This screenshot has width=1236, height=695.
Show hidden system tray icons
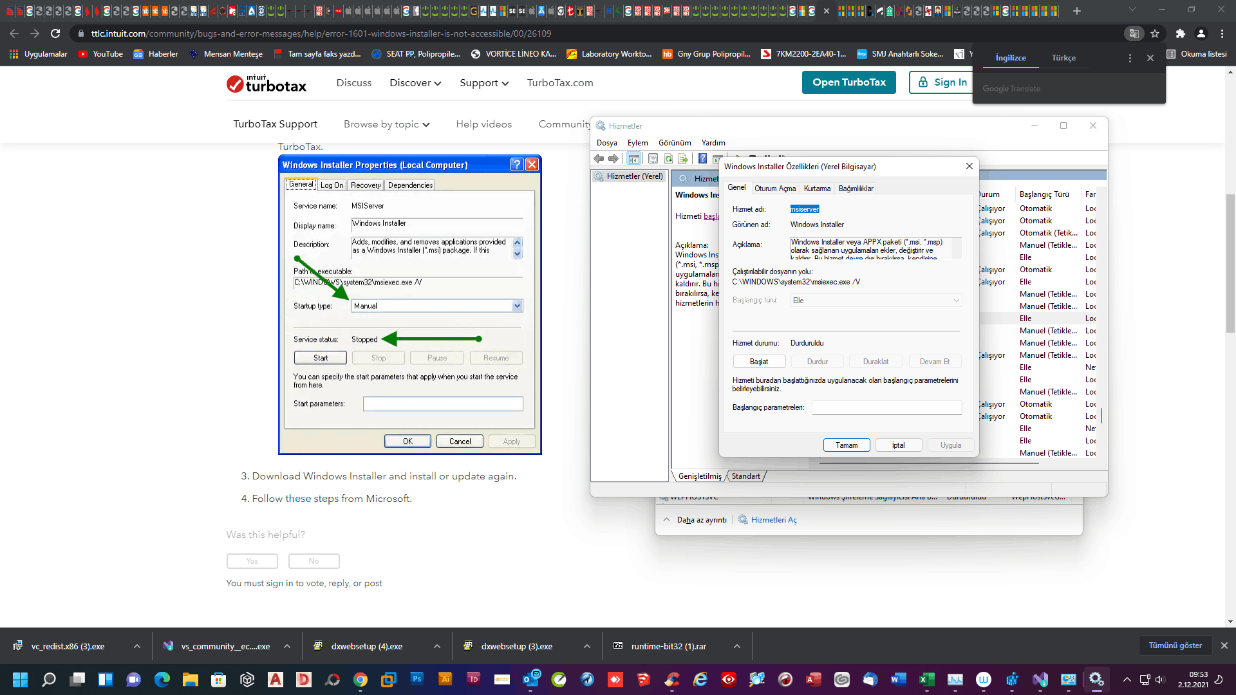point(1127,680)
